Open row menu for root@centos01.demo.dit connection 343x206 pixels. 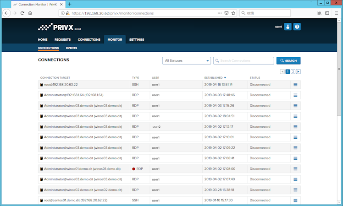click(x=295, y=201)
